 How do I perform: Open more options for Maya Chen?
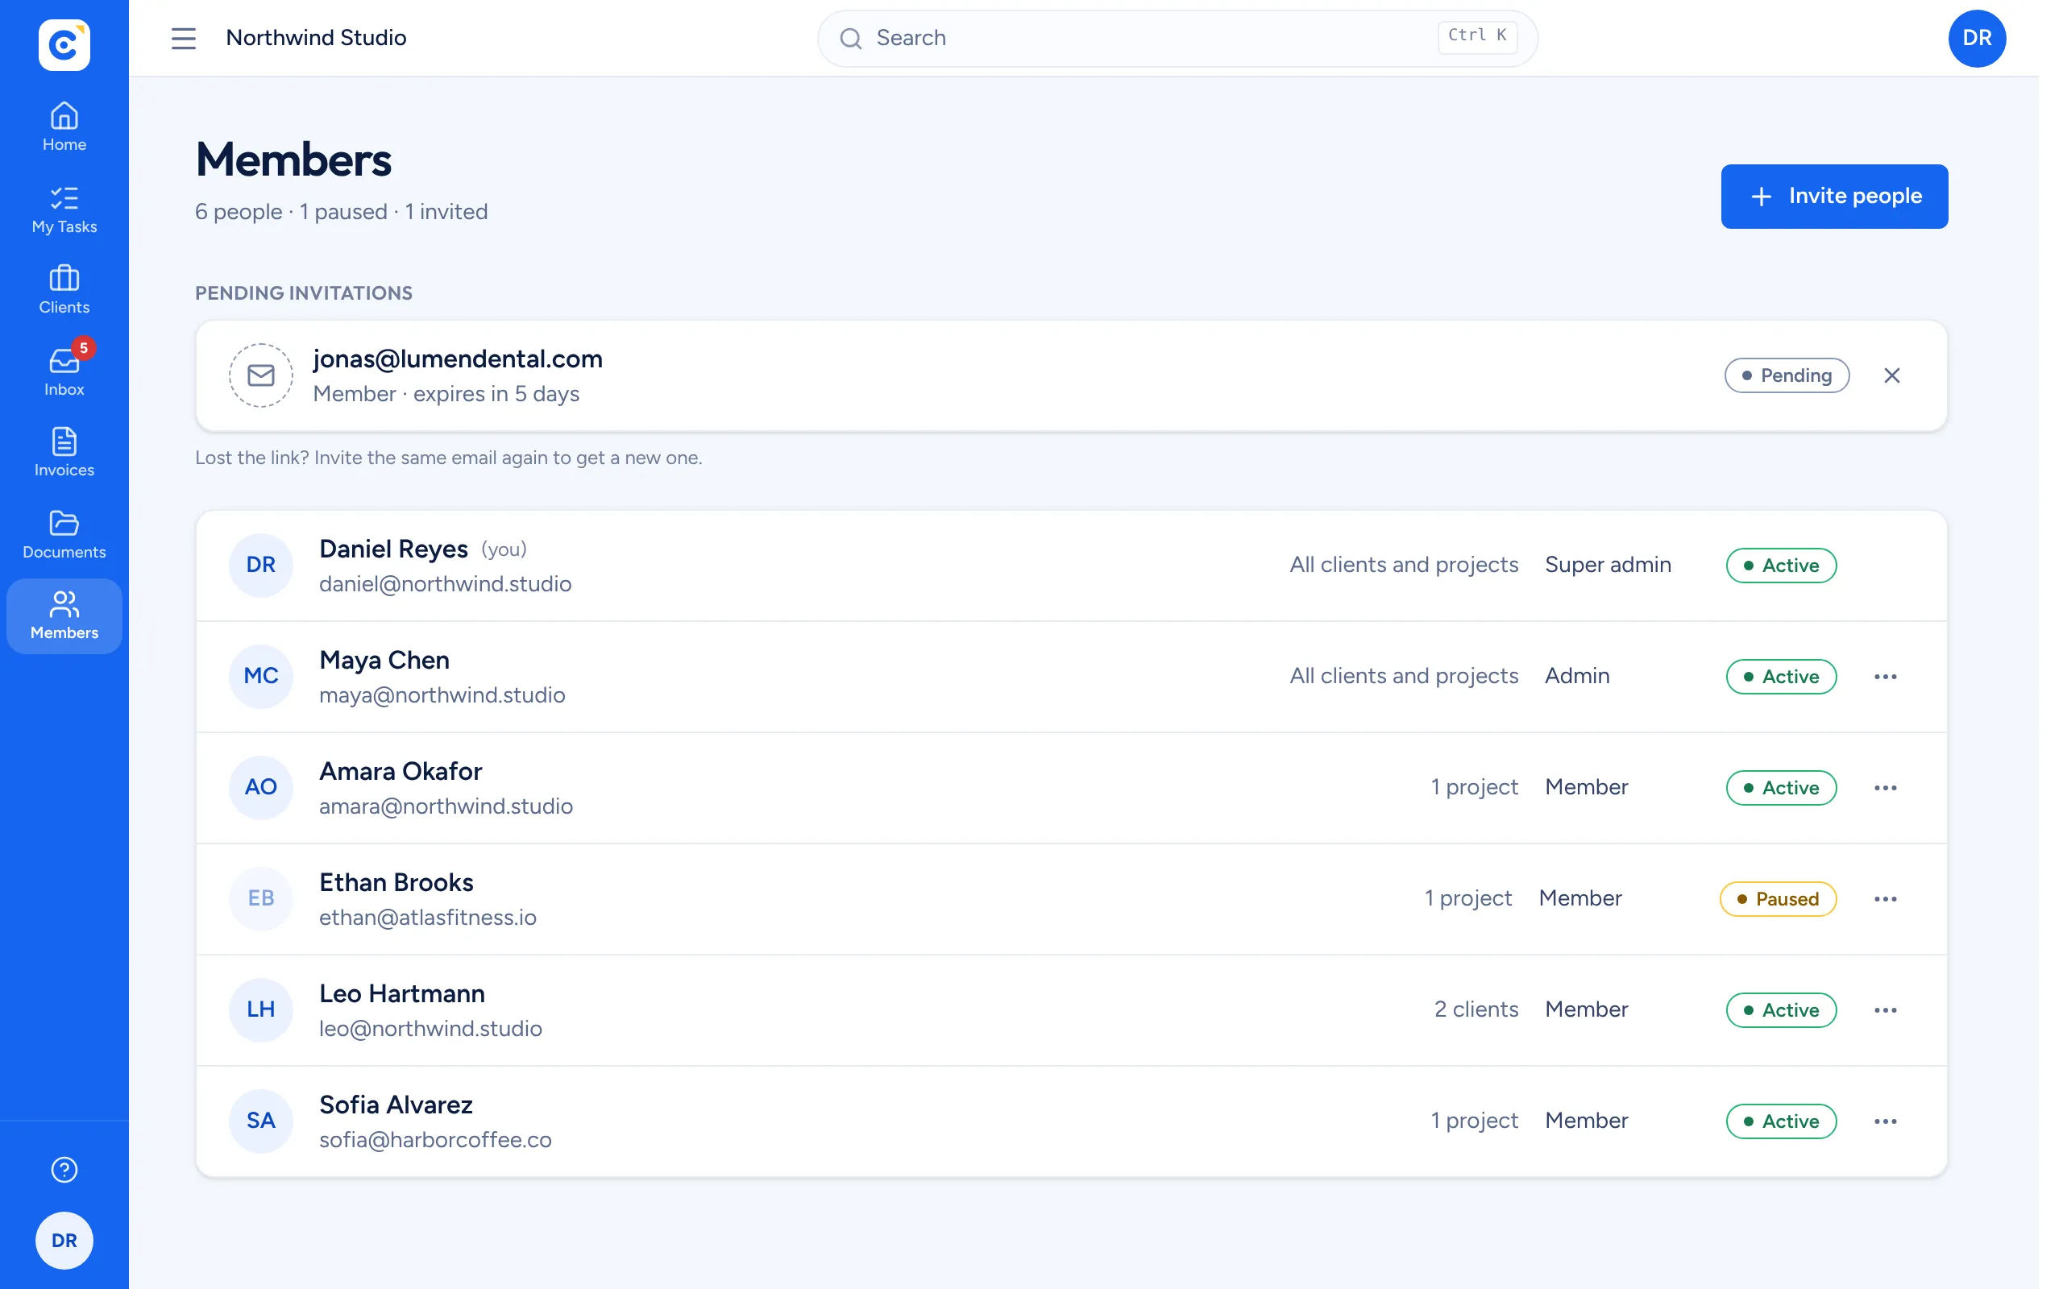[1886, 676]
